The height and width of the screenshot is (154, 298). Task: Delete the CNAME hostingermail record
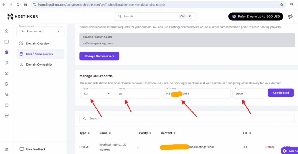270,147
